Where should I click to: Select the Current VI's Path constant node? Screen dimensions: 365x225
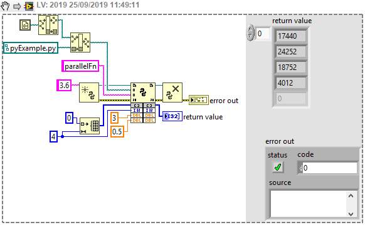pos(25,25)
